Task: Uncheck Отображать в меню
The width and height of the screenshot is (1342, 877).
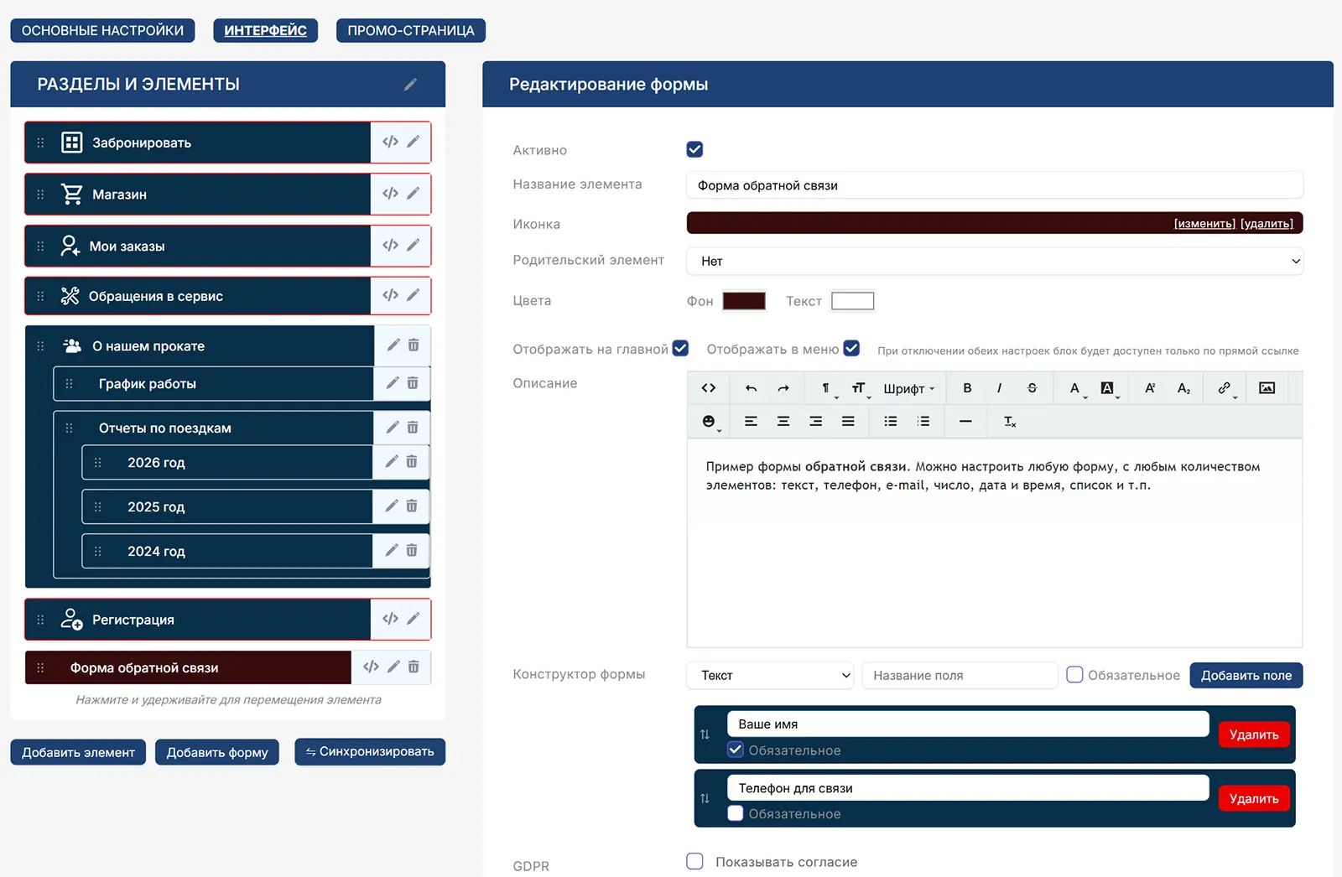Action: point(851,349)
